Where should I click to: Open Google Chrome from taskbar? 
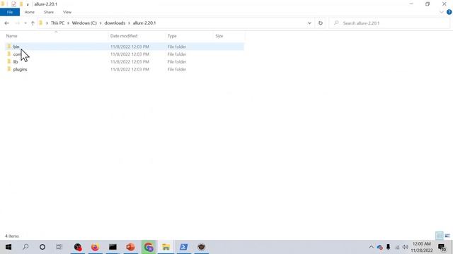[148, 247]
